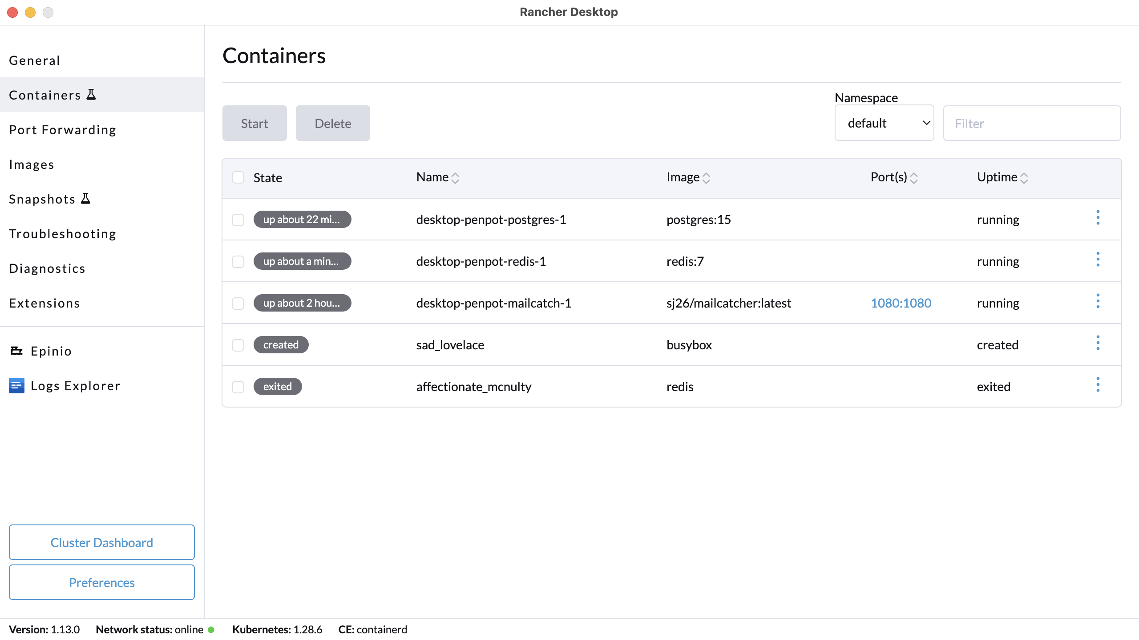Focus the Filter input field
Image resolution: width=1139 pixels, height=640 pixels.
[x=1032, y=123]
